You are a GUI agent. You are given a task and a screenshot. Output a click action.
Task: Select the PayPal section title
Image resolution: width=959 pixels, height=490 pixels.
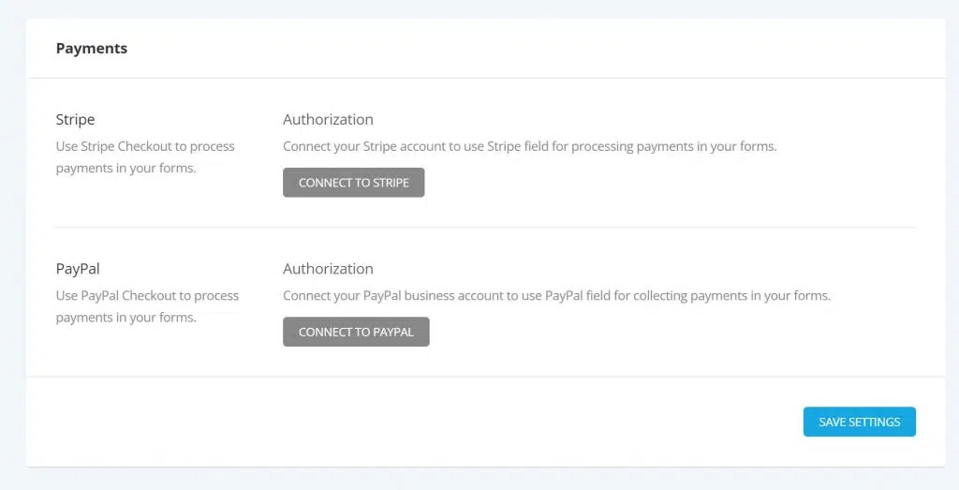[78, 269]
